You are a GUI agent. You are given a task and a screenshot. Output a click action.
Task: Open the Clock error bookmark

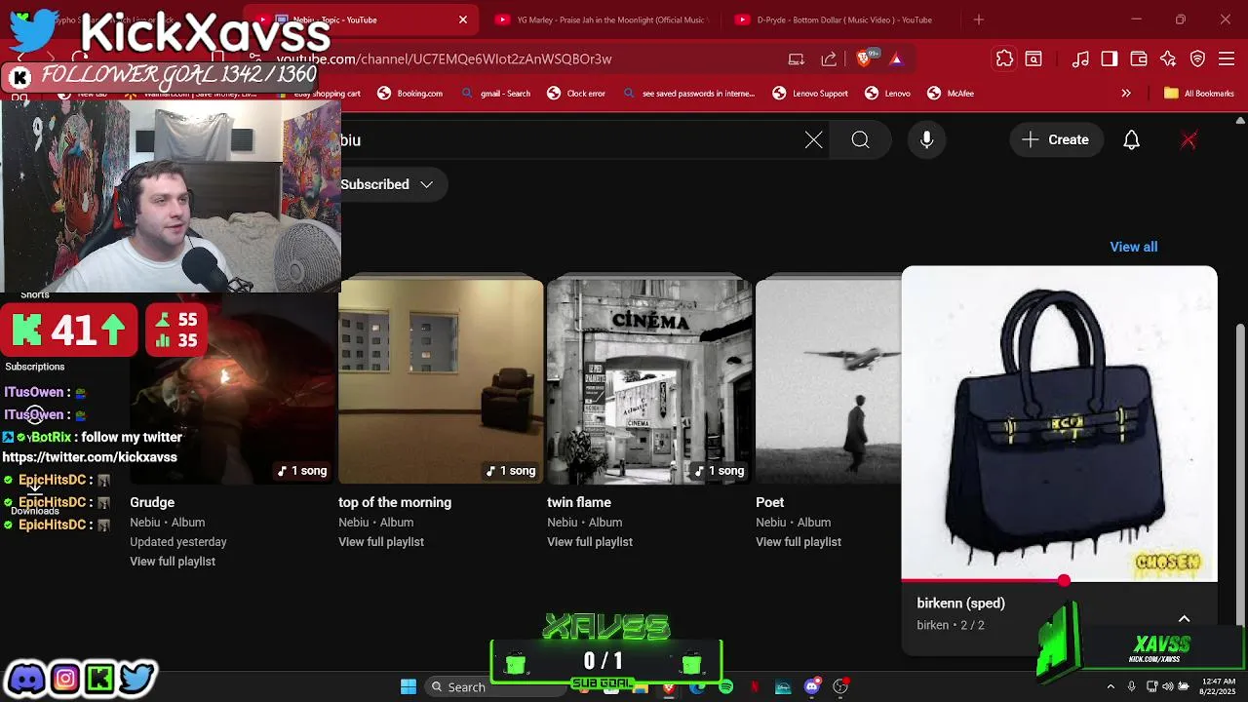[x=576, y=94]
